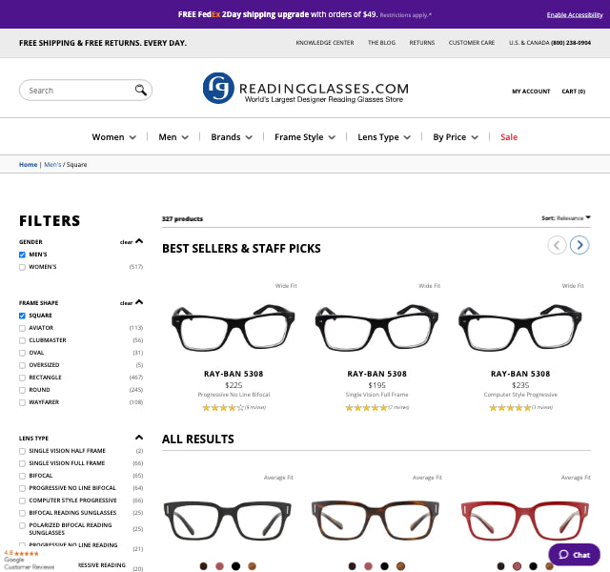610x572 pixels.
Task: Go to previous best sellers slide
Action: coord(557,245)
